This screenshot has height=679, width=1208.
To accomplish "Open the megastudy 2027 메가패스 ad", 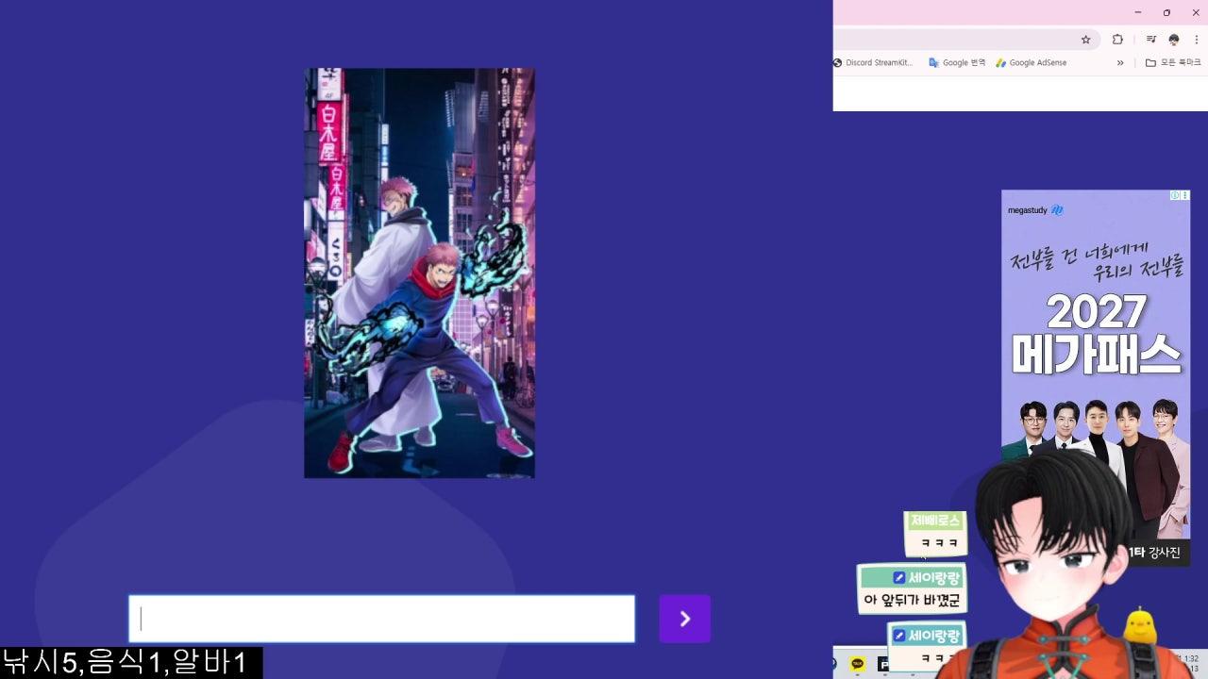I will [1096, 377].
